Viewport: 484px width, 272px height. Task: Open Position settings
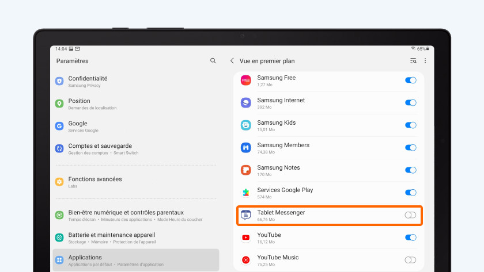[x=136, y=104]
